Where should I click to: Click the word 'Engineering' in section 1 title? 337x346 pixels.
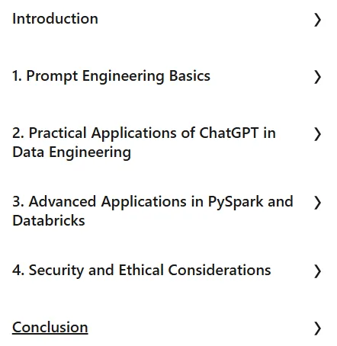pos(124,76)
